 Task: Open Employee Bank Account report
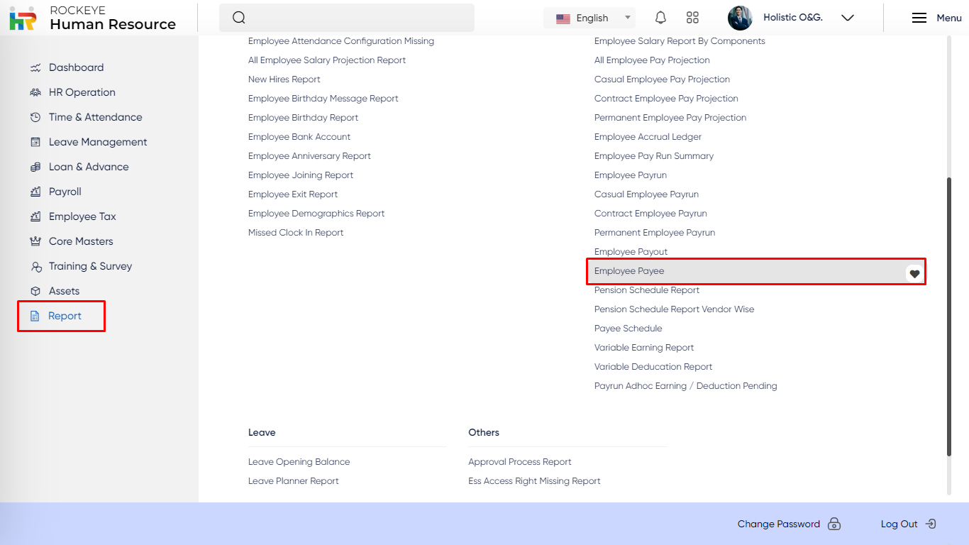[x=299, y=137]
